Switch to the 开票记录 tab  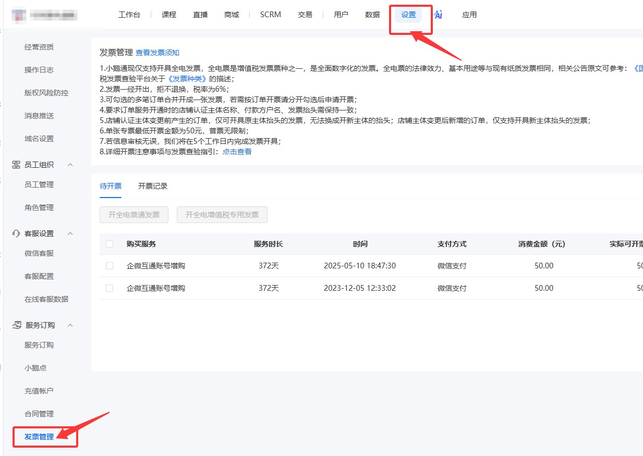click(x=153, y=186)
